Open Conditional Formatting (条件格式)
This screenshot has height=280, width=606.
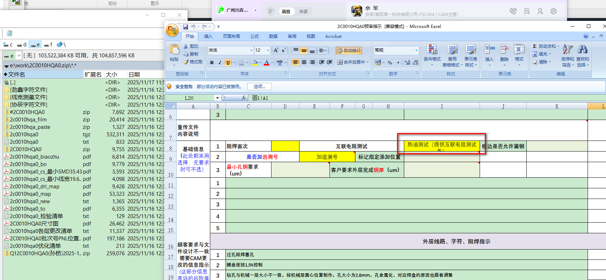tap(432, 55)
